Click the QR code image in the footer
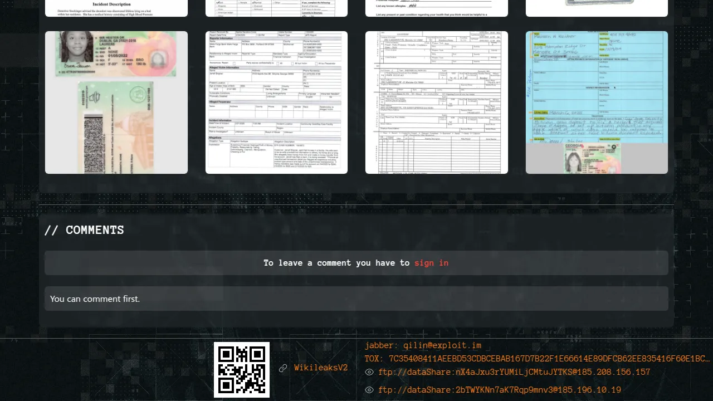Screen dimensions: 713x401 (x=242, y=370)
